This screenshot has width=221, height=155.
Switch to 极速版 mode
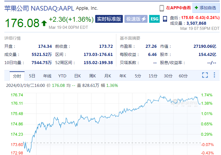(136, 19)
